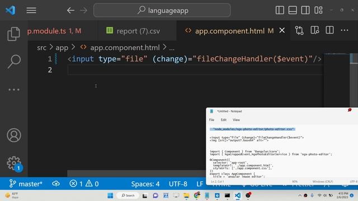Open Task View on the taskbar
The image size is (358, 201).
(145, 195)
